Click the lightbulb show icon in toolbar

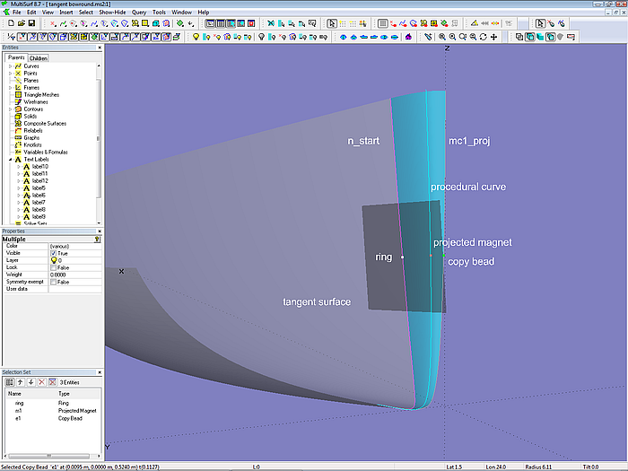click(x=196, y=37)
